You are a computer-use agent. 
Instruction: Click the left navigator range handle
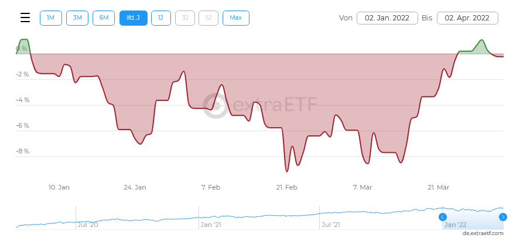443,217
